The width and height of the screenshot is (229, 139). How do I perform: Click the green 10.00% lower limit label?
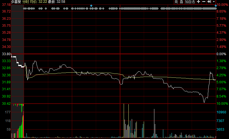222,103
